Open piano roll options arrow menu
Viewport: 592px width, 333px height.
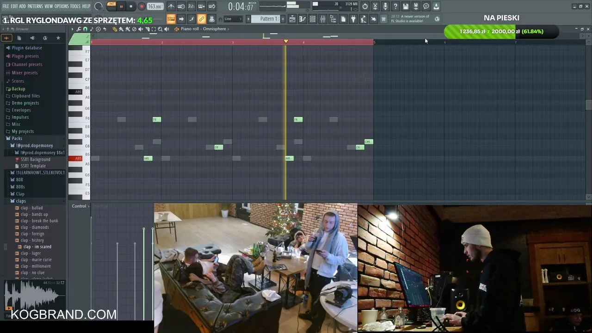tap(72, 29)
